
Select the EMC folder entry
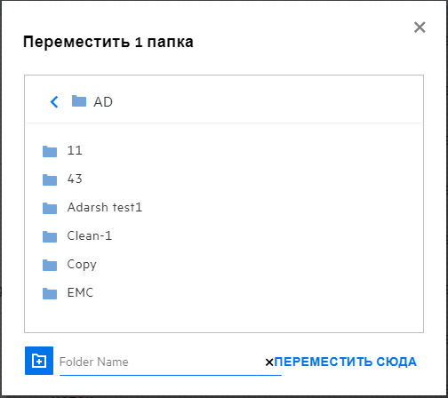[80, 292]
